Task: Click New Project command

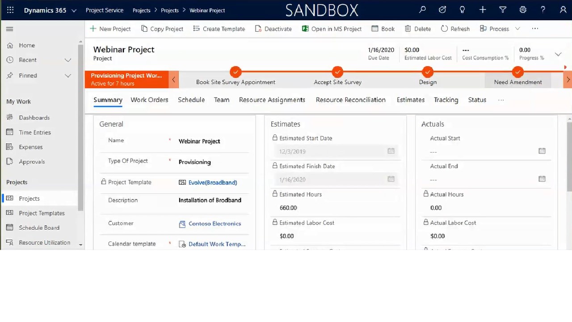Action: (110, 29)
